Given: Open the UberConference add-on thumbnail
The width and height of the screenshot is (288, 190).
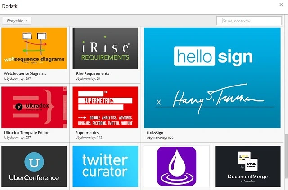Looking at the screenshot, I should [x=34, y=166].
